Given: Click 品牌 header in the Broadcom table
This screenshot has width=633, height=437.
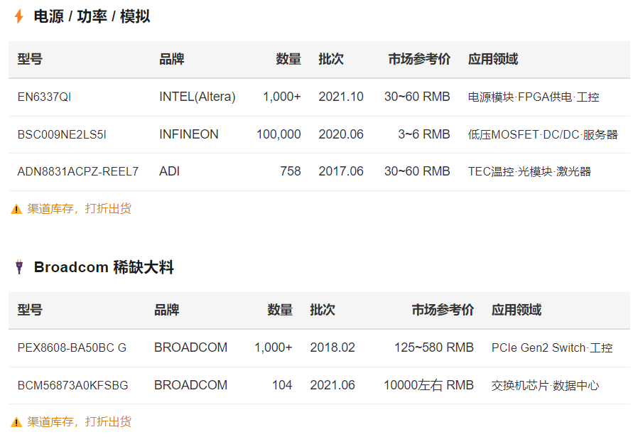Looking at the screenshot, I should pyautogui.click(x=167, y=311).
